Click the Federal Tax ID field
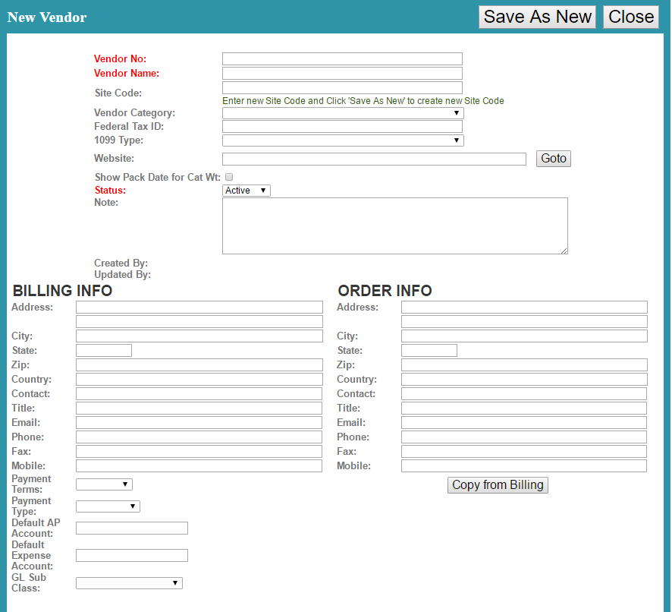Screen dimensions: 672x612 coord(342,127)
